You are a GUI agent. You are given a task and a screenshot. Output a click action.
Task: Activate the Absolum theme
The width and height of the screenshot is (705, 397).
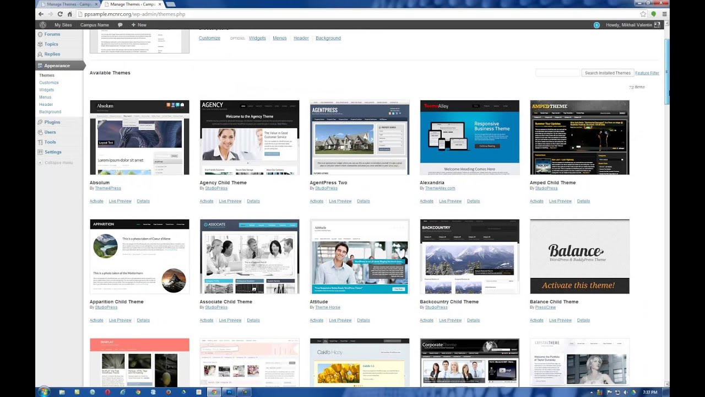[x=96, y=201]
